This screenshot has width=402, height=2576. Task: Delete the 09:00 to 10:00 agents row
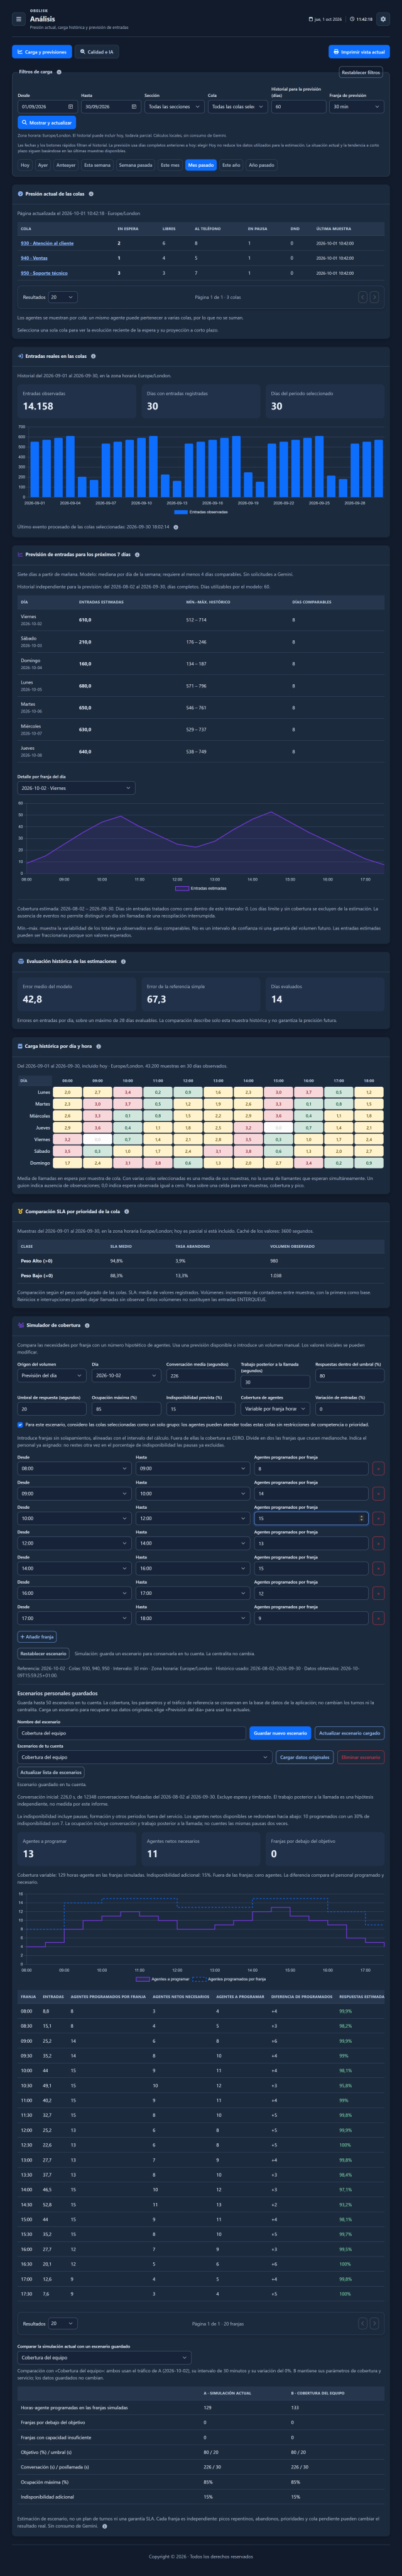click(378, 1493)
